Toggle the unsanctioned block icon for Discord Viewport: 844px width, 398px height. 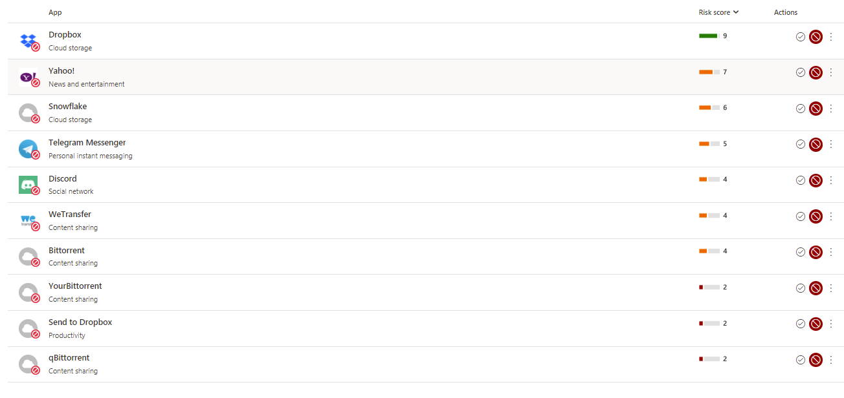pyautogui.click(x=816, y=180)
